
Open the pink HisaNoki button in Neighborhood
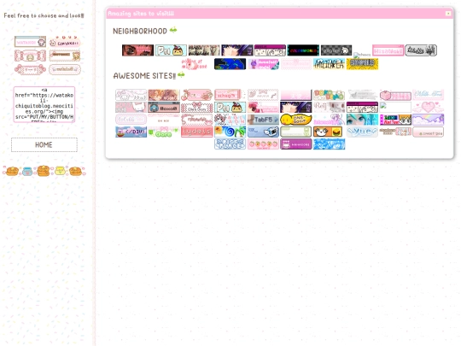(388, 50)
